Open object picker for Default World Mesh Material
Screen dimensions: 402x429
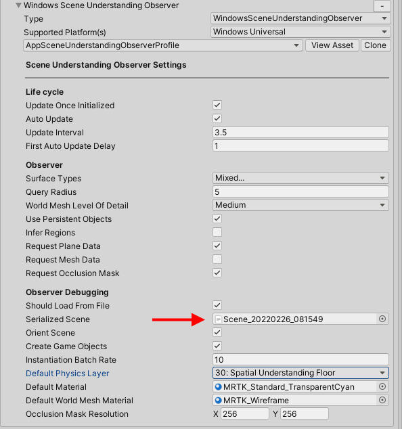(382, 400)
